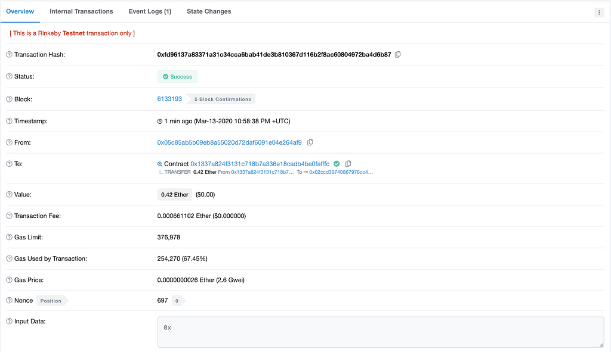Switch to Internal Transactions tab
Viewport: 611px width, 352px height.
(x=81, y=11)
